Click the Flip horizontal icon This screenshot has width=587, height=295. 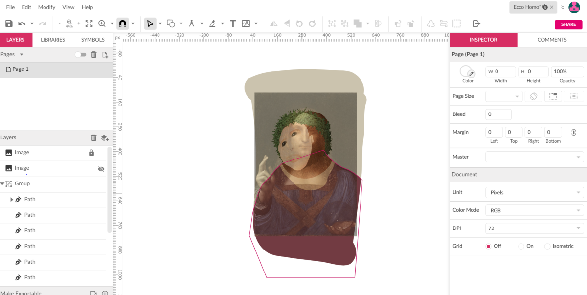(x=273, y=23)
